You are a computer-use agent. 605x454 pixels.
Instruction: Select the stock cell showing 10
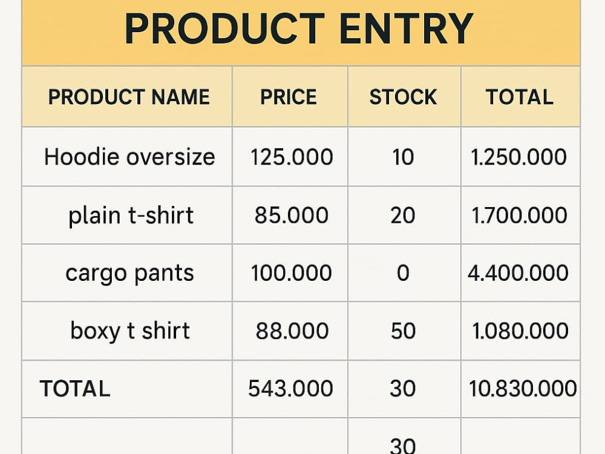pos(404,157)
